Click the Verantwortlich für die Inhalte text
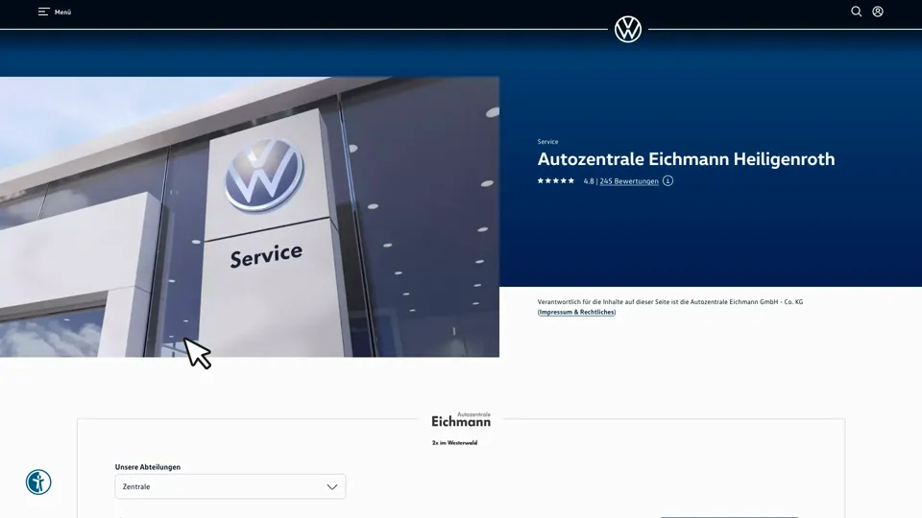Image resolution: width=922 pixels, height=518 pixels. coord(669,302)
